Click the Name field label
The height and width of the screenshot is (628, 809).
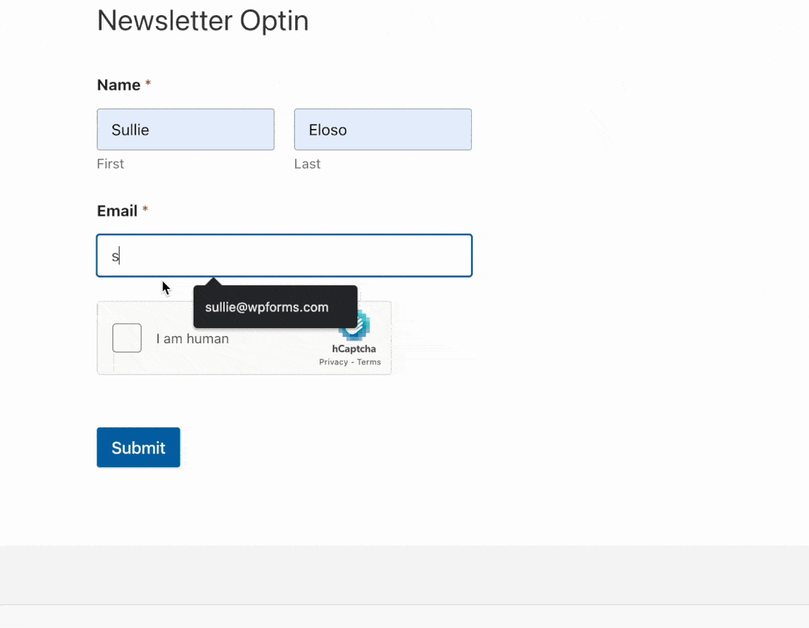pos(119,85)
